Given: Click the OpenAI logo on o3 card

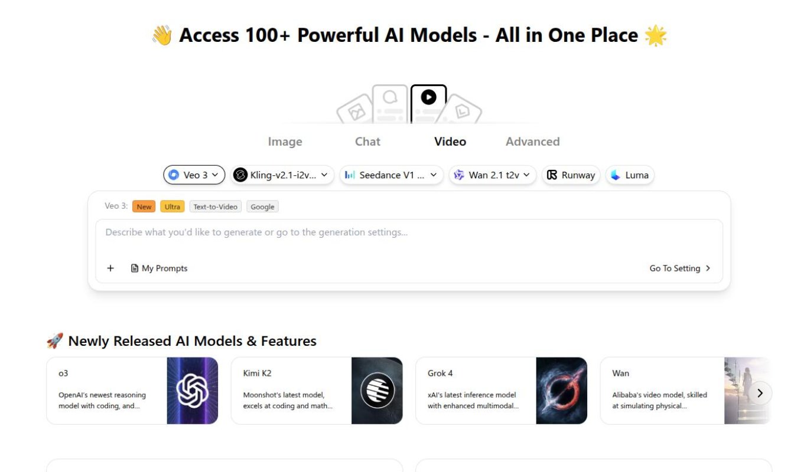Looking at the screenshot, I should [192, 391].
